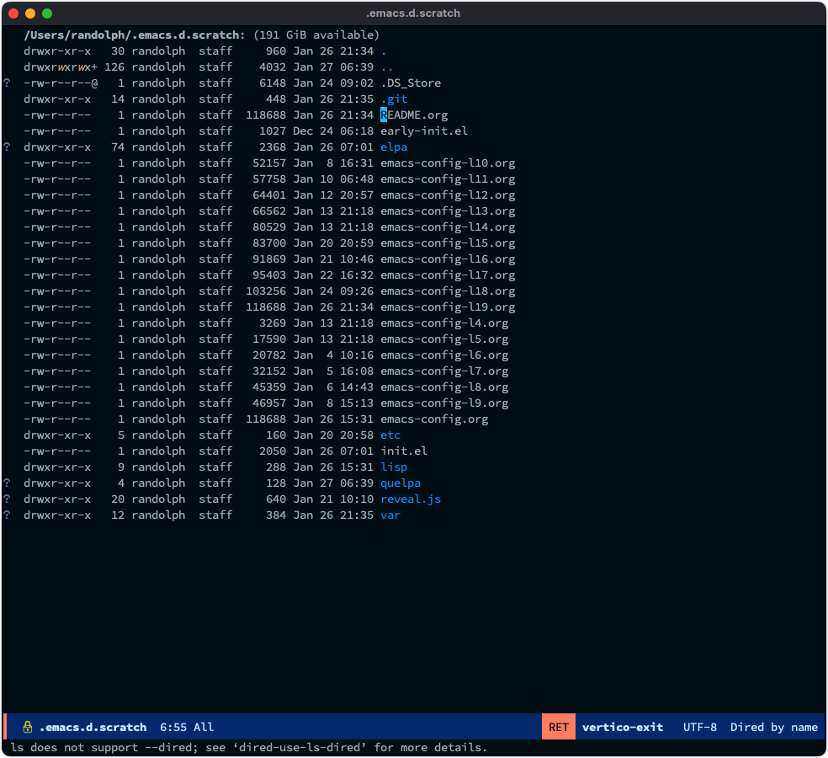Open emacs-config.org file
The height and width of the screenshot is (758, 828).
(434, 419)
